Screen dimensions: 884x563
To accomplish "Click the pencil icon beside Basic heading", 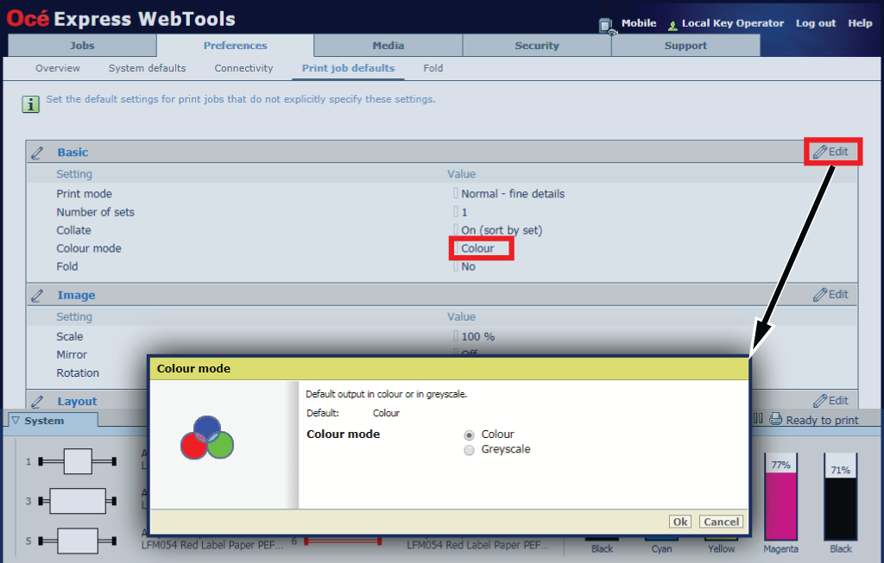I will 37,153.
